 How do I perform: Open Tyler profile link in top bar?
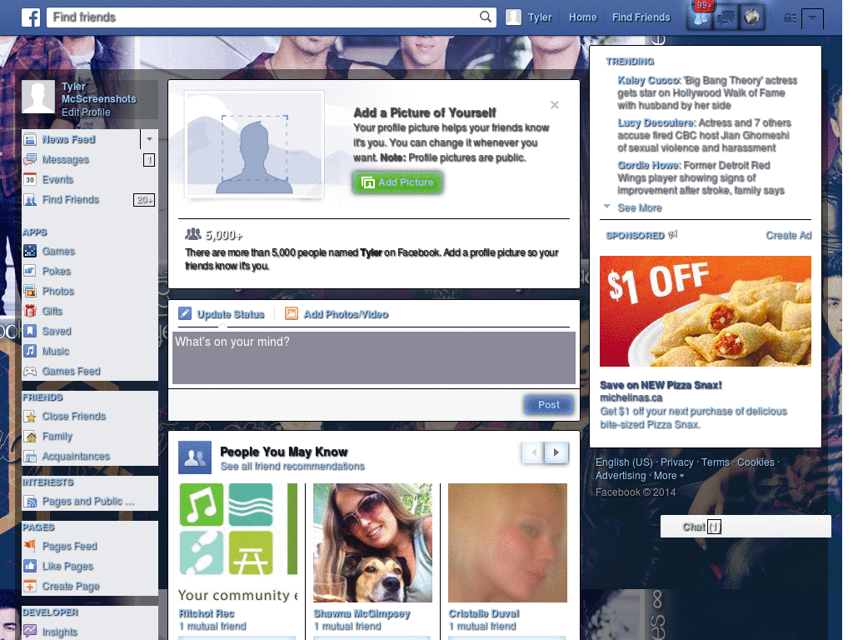(529, 17)
